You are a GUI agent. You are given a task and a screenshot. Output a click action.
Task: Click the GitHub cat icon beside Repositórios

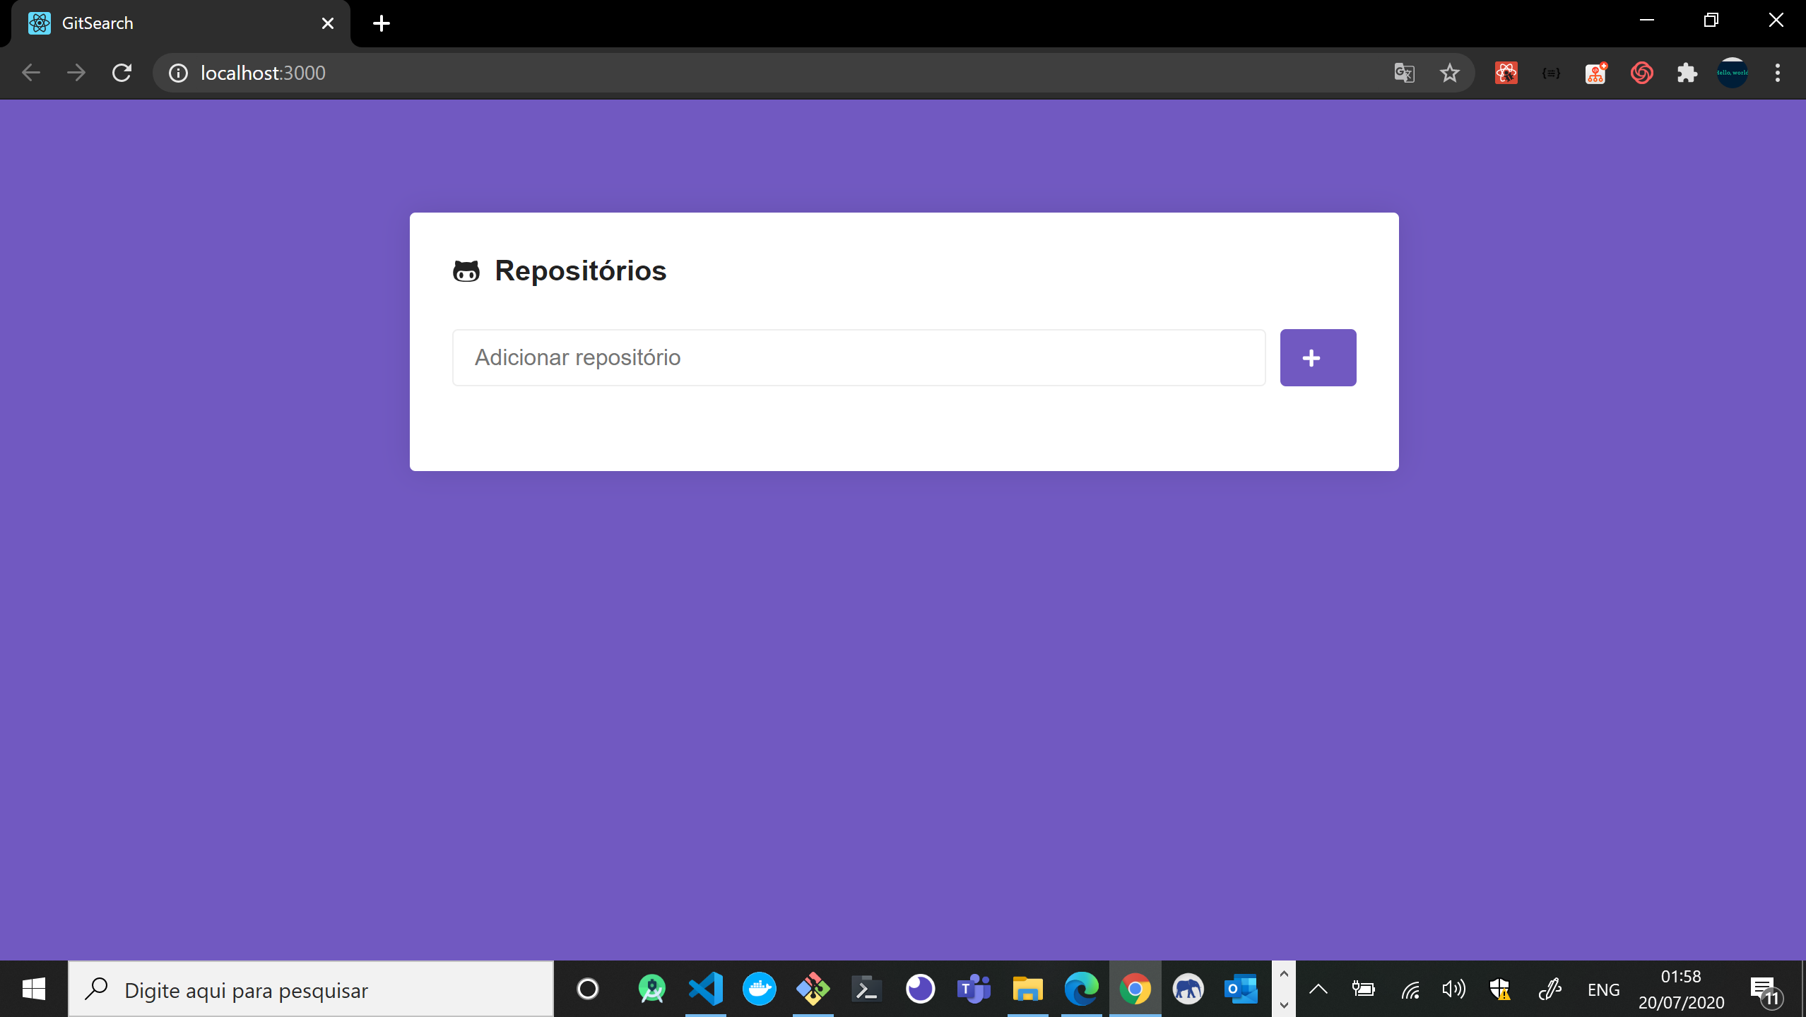coord(466,271)
